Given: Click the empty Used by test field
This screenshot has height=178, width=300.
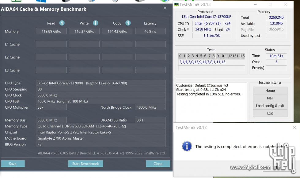Looking at the screenshot, I should pos(276,36).
